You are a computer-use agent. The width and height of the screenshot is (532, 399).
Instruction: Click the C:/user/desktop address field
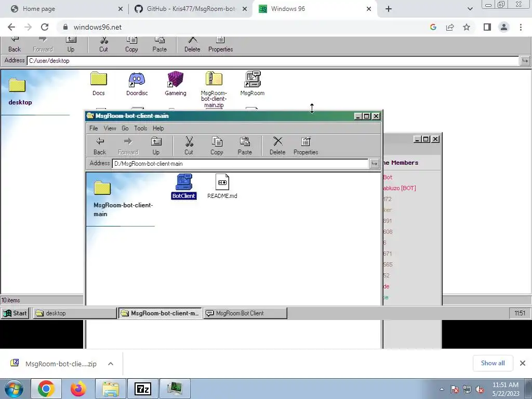pos(273,61)
